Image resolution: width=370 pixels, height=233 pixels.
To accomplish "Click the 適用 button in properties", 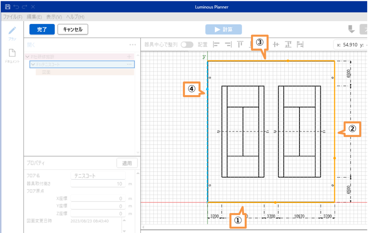I will pos(127,163).
